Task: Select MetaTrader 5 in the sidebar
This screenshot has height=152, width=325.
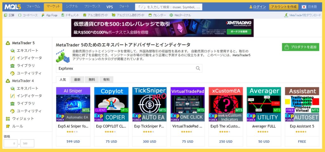Action: point(23,43)
